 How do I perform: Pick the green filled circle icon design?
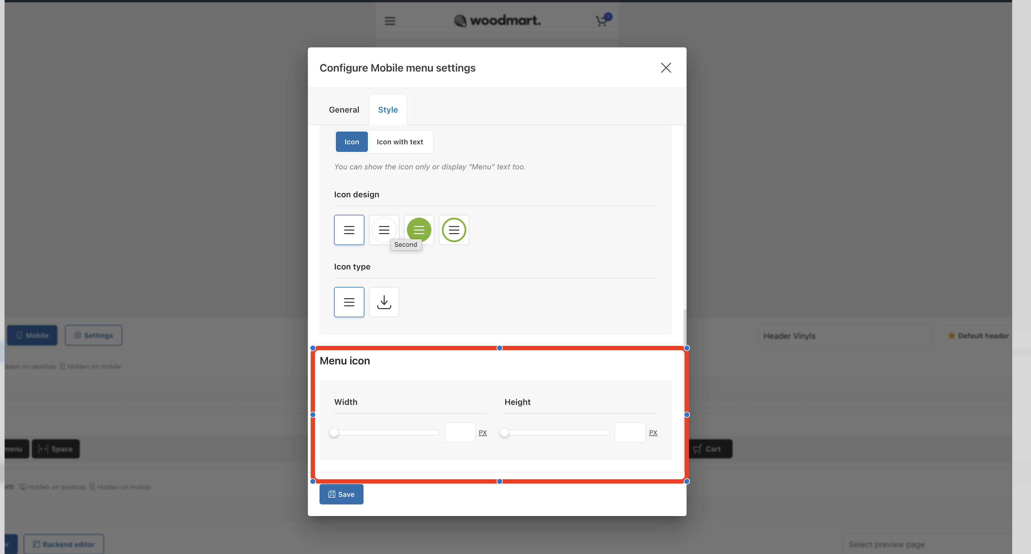pos(419,229)
